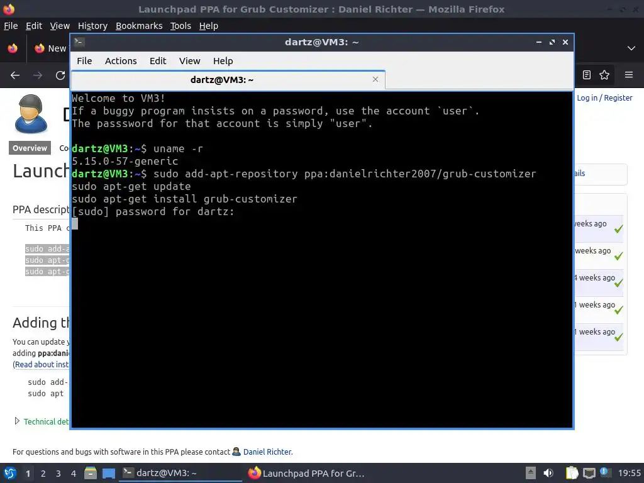Focus the dartz@VM3 terminal taskbar entry
The image size is (644, 483).
point(180,473)
